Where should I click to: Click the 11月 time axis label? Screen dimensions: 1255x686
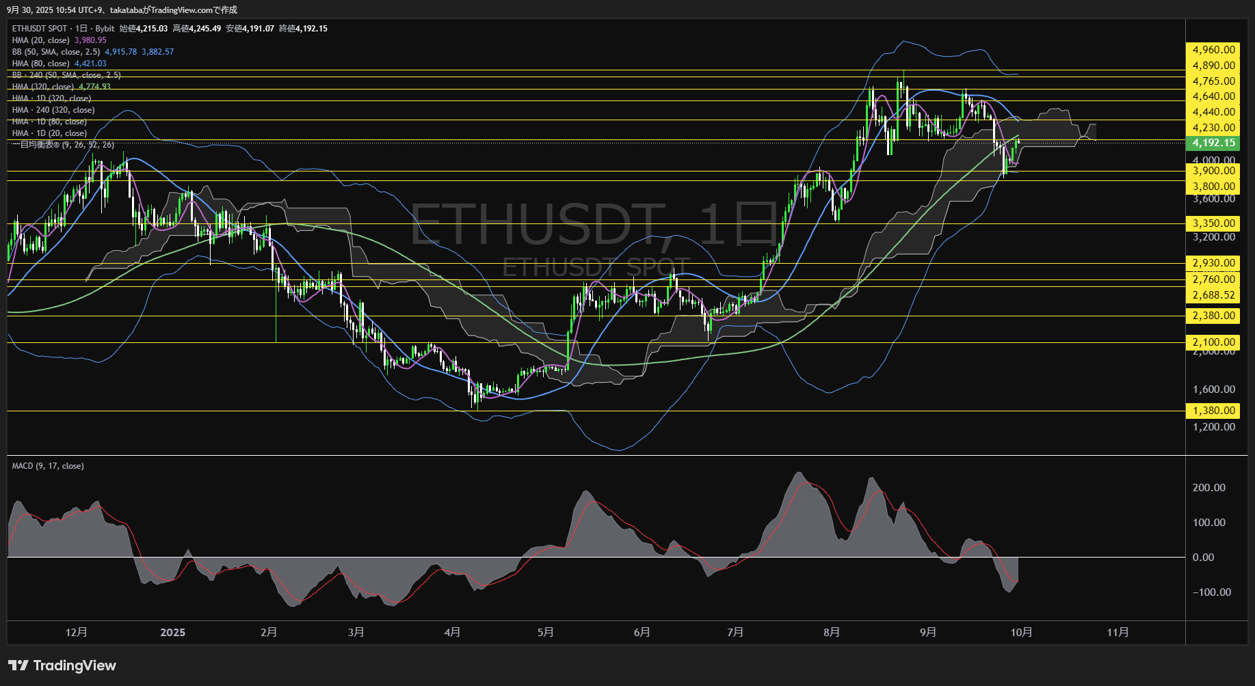pyautogui.click(x=1118, y=633)
